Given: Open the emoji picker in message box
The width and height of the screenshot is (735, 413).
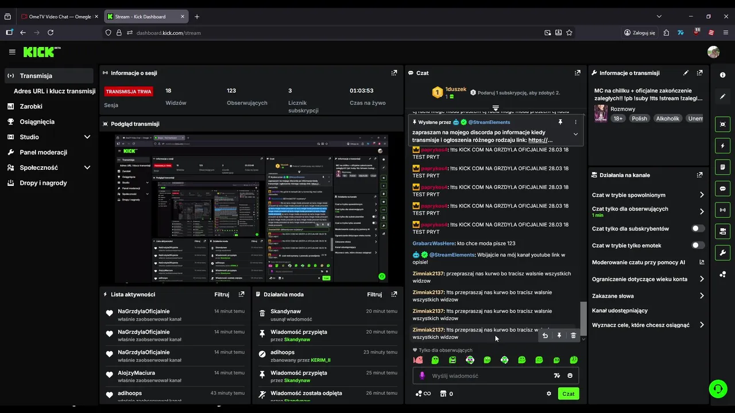Looking at the screenshot, I should pos(570,376).
